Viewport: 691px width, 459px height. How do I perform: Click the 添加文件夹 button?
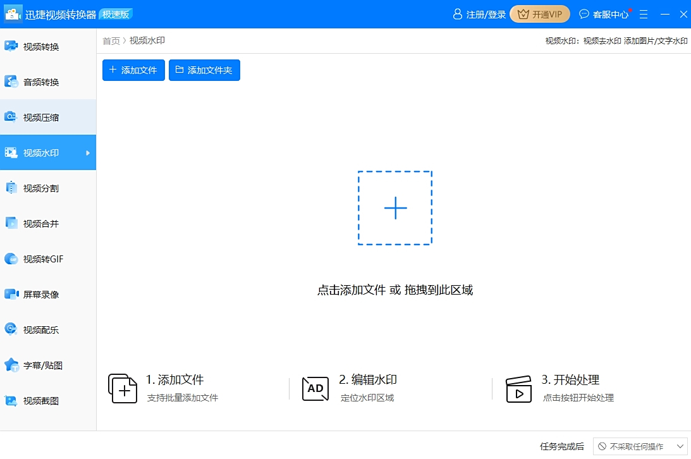(204, 70)
